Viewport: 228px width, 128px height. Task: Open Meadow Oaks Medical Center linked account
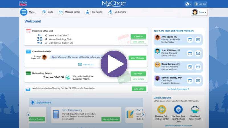[x=162, y=112]
